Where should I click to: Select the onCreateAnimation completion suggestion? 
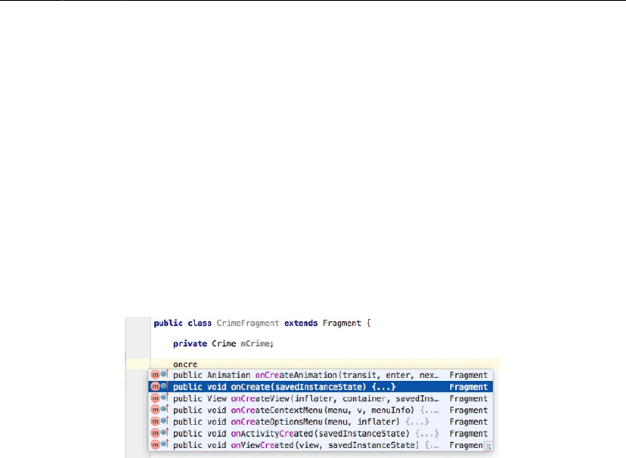(321, 375)
